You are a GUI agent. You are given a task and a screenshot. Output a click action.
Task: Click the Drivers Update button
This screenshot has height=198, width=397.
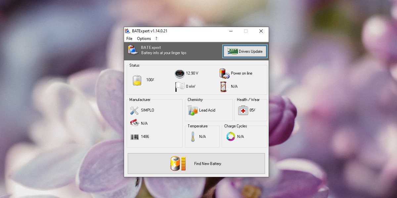coord(245,51)
